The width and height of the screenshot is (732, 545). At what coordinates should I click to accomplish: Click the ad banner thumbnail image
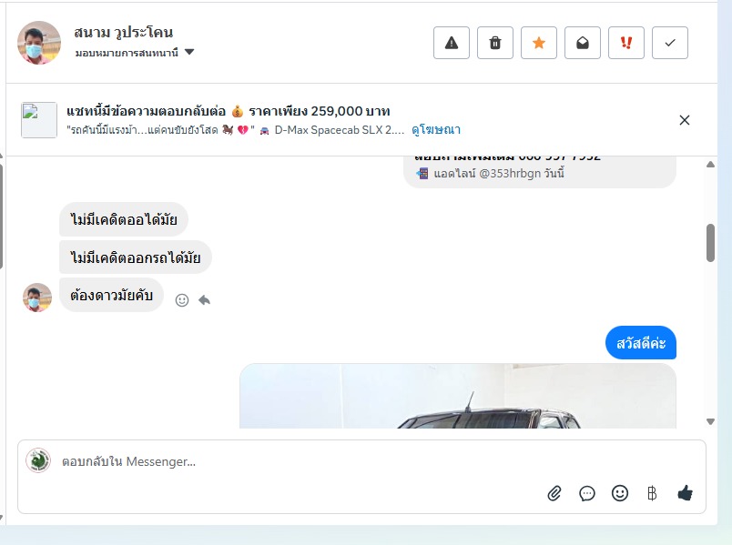(39, 120)
